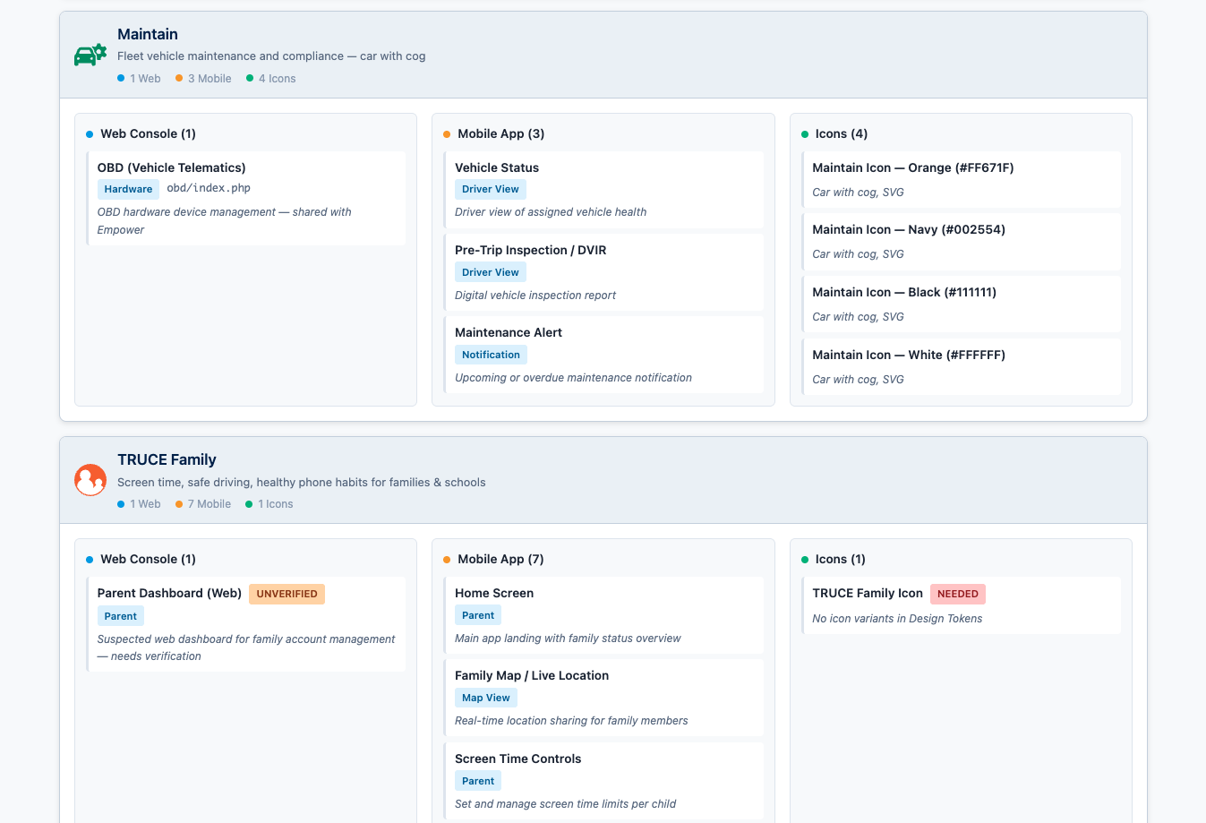
Task: Click "No icon variants in Design Tokens"
Action: pyautogui.click(x=897, y=619)
